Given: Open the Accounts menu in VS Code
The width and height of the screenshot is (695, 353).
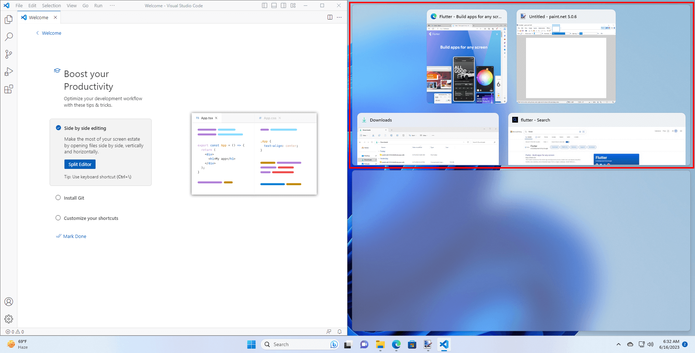Looking at the screenshot, I should 9,302.
